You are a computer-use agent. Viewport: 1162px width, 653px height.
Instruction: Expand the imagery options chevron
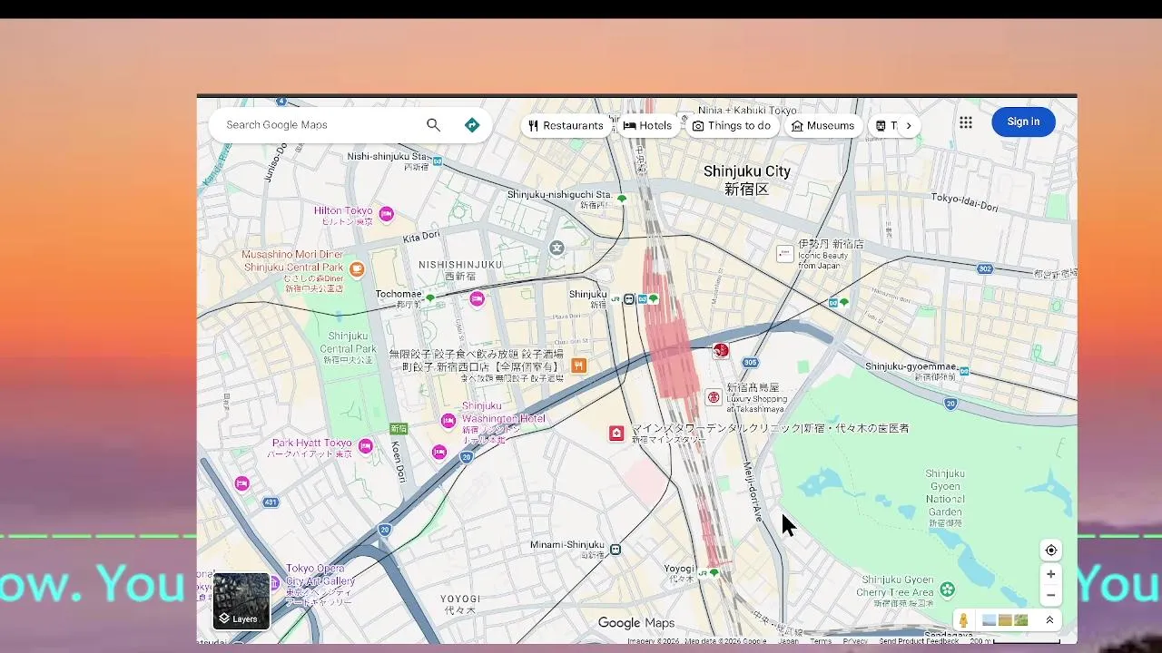1049,620
